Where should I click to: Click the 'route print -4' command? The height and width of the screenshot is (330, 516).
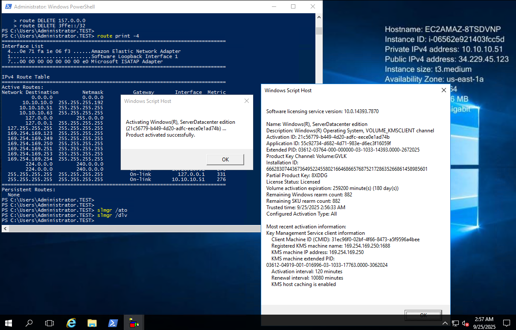pos(118,36)
